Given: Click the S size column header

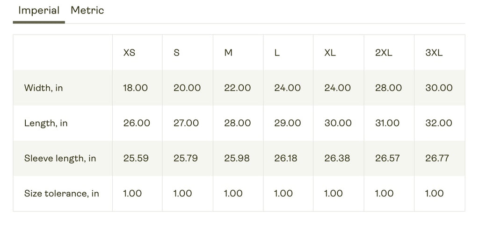Looking at the screenshot, I should tap(176, 53).
